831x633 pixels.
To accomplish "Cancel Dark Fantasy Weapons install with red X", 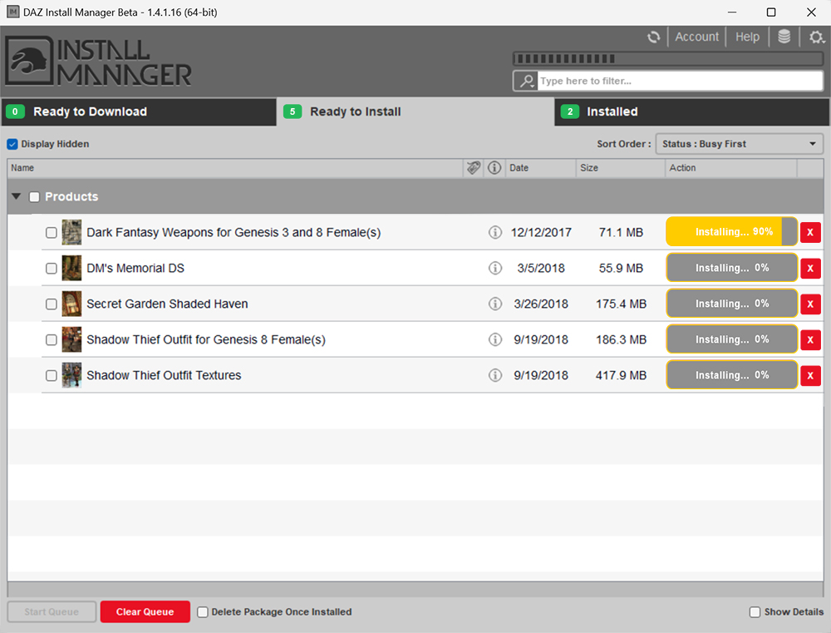I will [810, 233].
